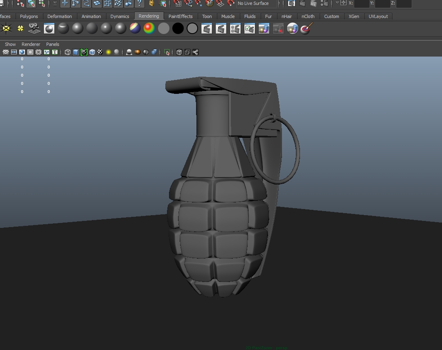442x350 pixels.
Task: Switch to the nCloth shelf tab
Action: point(308,16)
